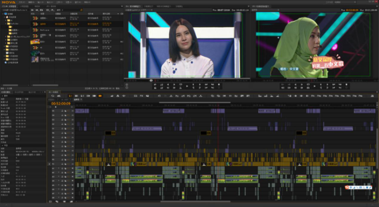Expand the root folder in the media library tree
The height and width of the screenshot is (207, 379).
tap(3, 14)
